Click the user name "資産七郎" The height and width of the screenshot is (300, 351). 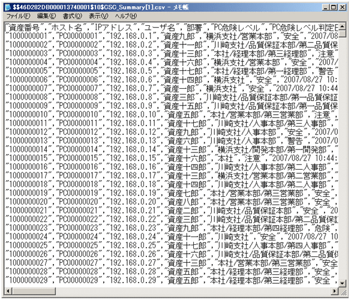pos(183,193)
